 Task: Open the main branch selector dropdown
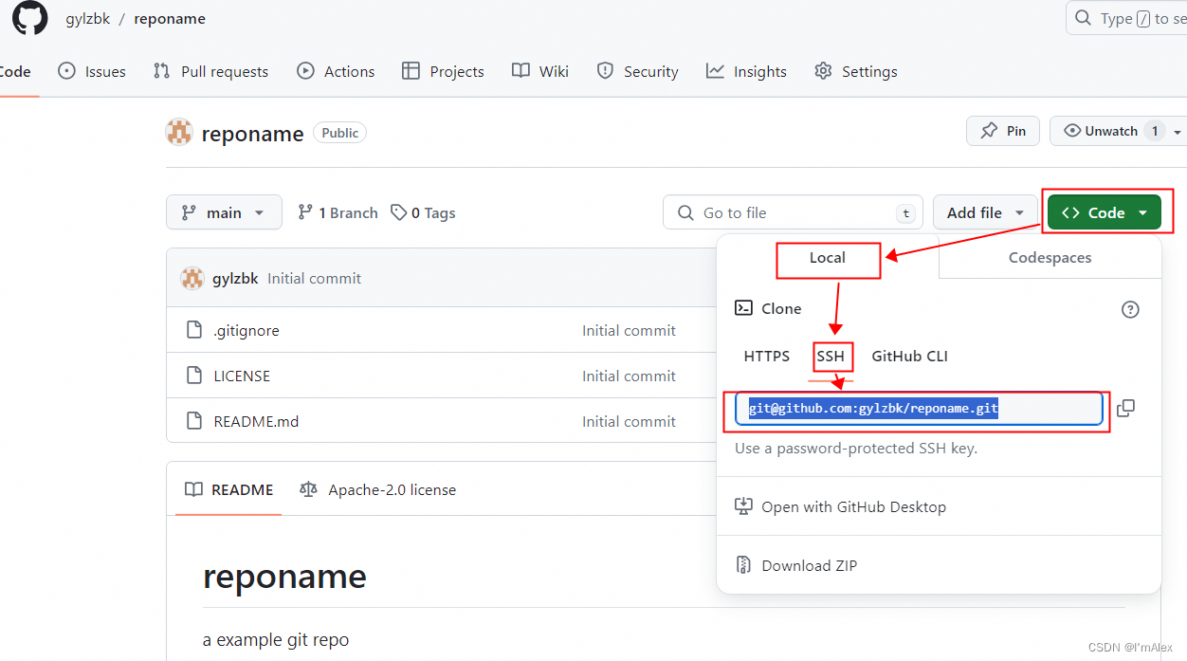[224, 212]
